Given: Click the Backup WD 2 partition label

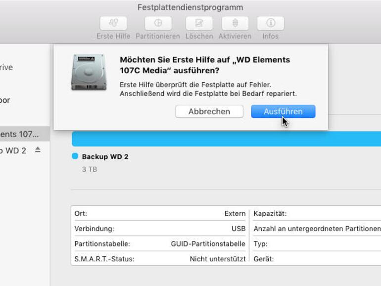Looking at the screenshot, I should click(105, 157).
